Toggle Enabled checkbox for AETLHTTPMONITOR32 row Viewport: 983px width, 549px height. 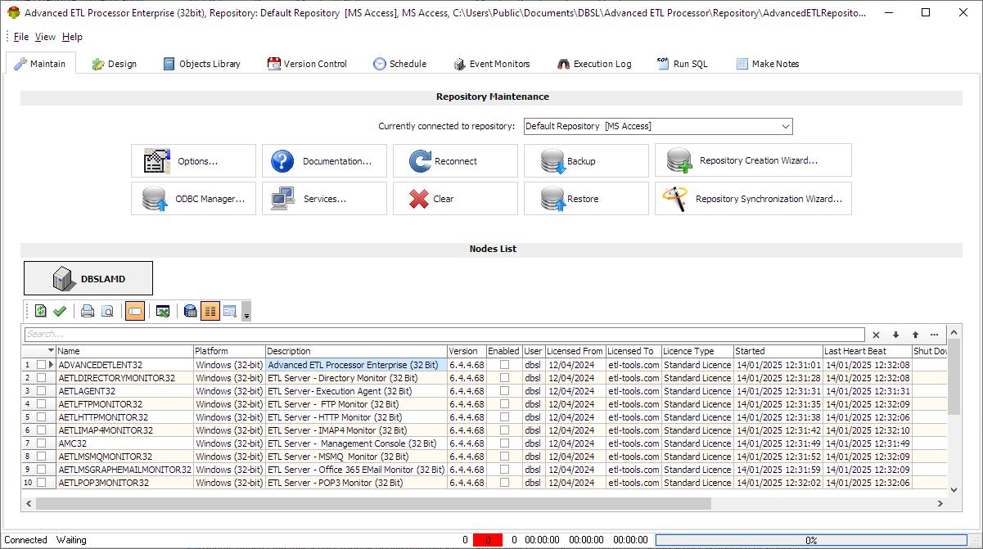[504, 417]
